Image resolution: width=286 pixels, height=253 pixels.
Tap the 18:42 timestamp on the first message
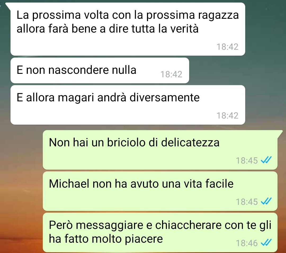[x=227, y=47]
